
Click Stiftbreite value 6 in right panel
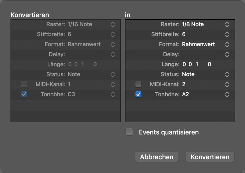[184, 34]
